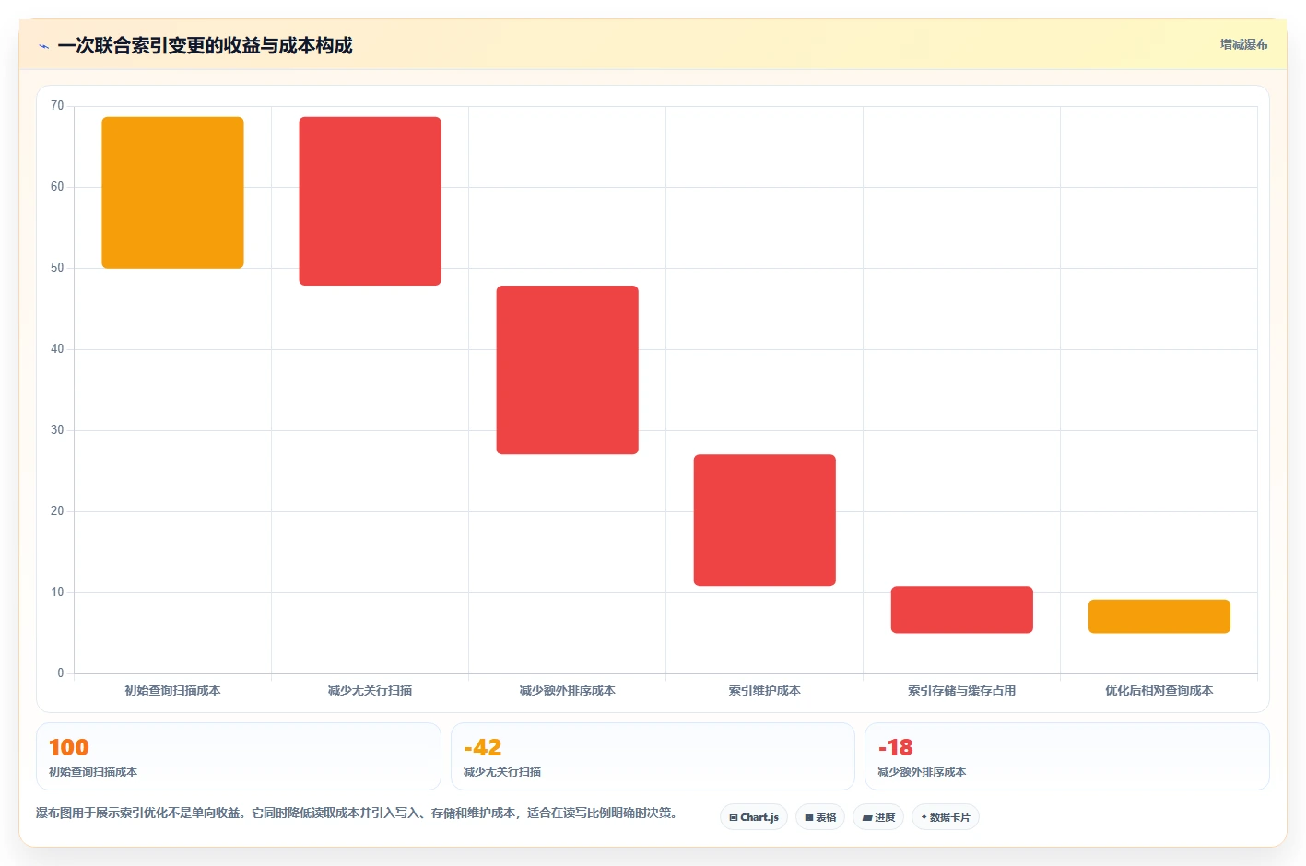The height and width of the screenshot is (866, 1306).
Task: Click the y-axis tick label 40
Action: (x=57, y=349)
